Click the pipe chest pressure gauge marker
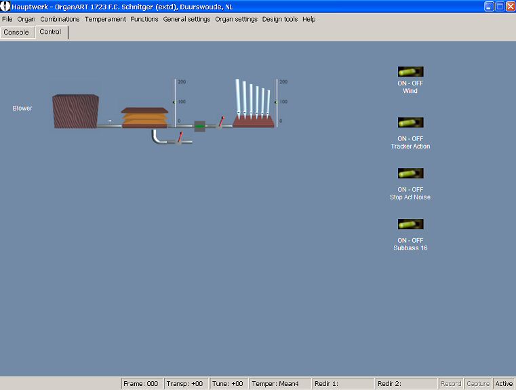516x390 pixels. 275,102
